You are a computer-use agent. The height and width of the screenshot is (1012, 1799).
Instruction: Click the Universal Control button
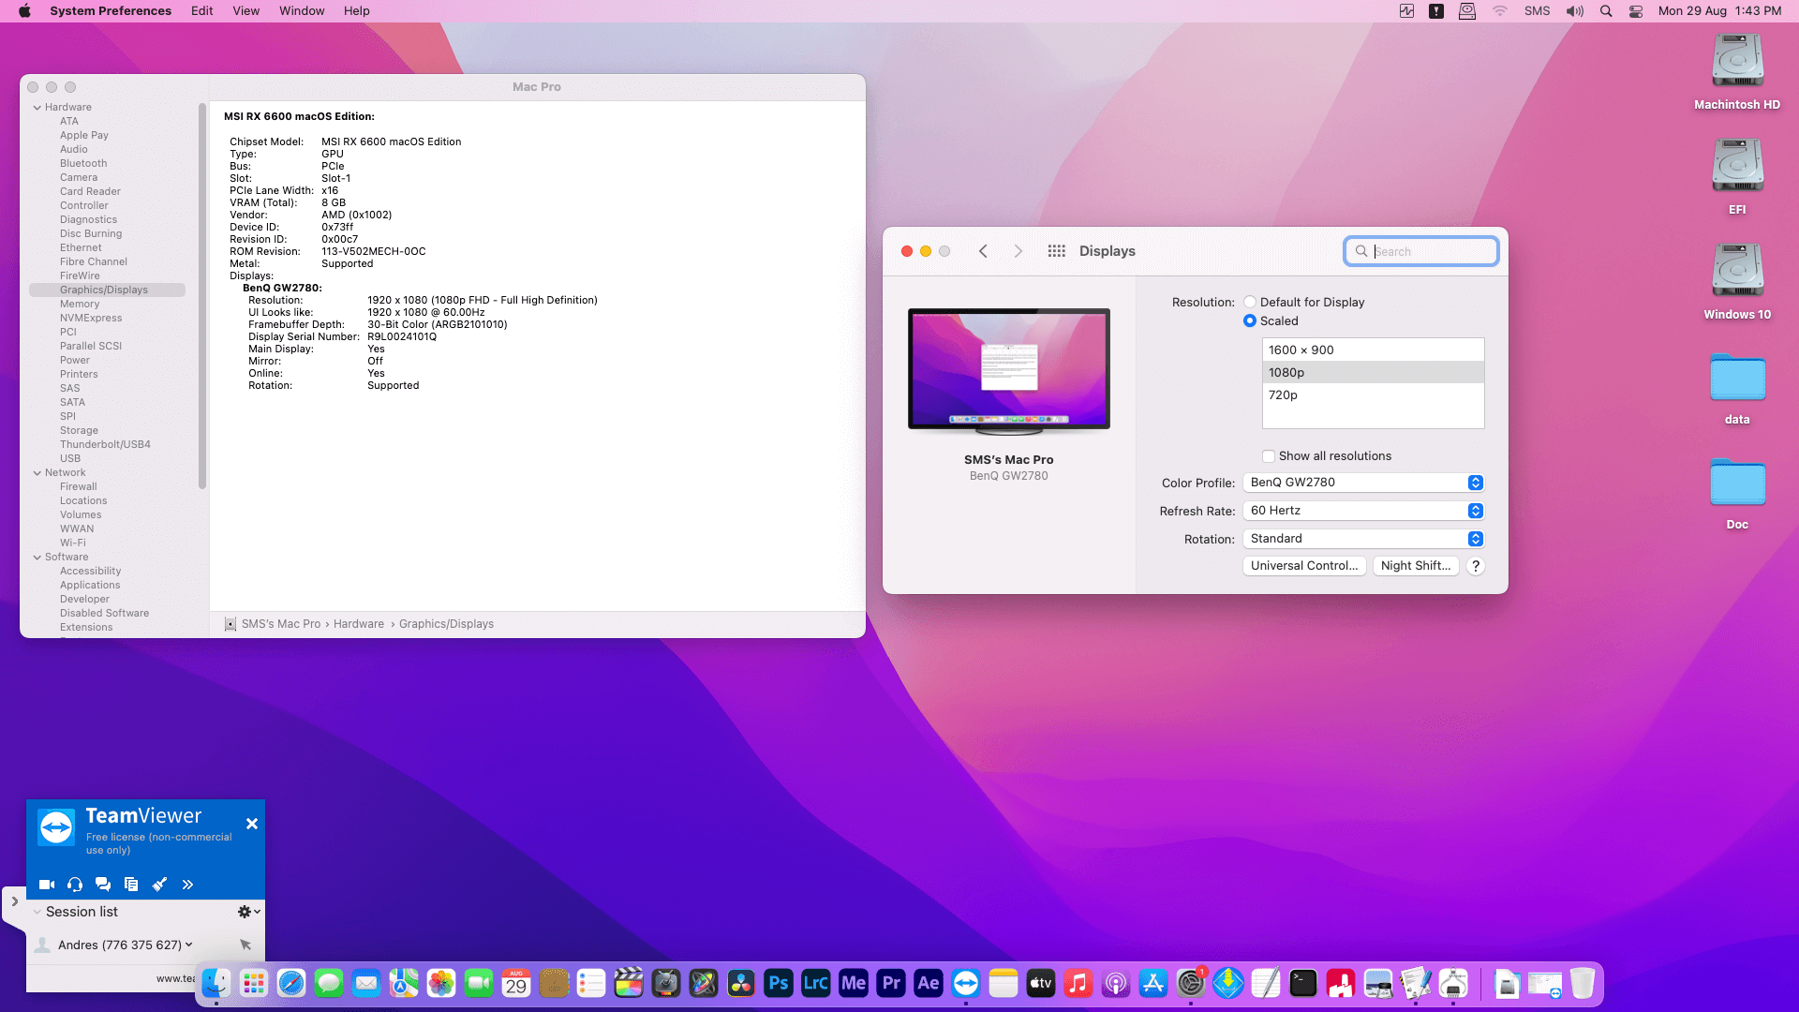pyautogui.click(x=1303, y=566)
